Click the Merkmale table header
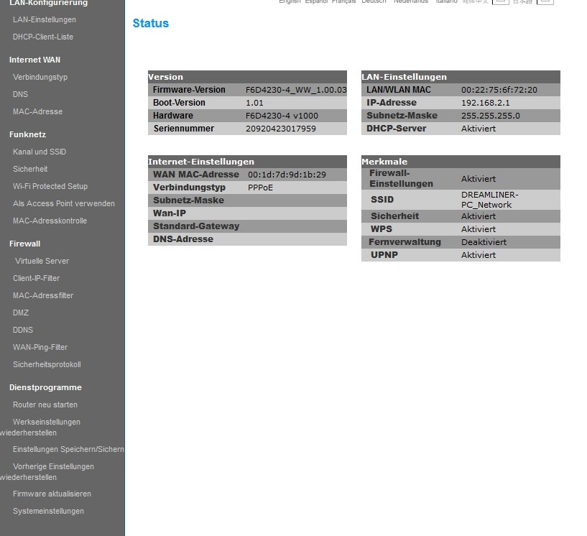587x536 pixels. click(x=461, y=162)
